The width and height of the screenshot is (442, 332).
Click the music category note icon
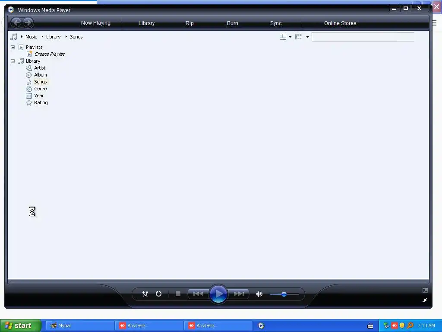coord(14,37)
